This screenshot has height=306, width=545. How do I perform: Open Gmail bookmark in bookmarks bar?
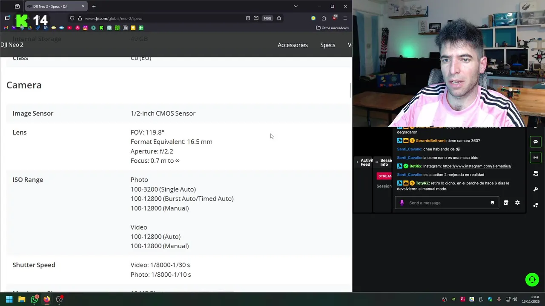pos(6,28)
